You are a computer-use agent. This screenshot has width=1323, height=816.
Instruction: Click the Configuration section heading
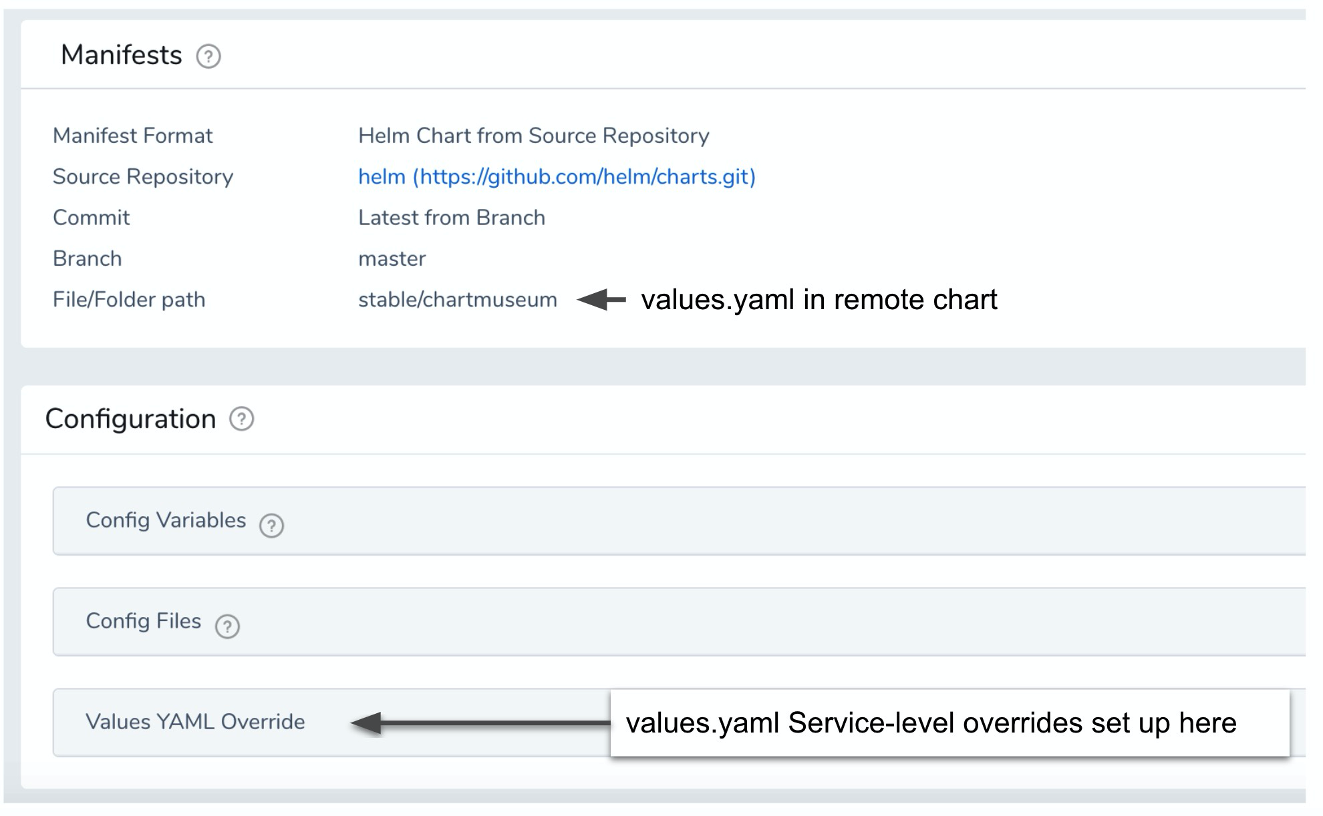[x=130, y=419]
